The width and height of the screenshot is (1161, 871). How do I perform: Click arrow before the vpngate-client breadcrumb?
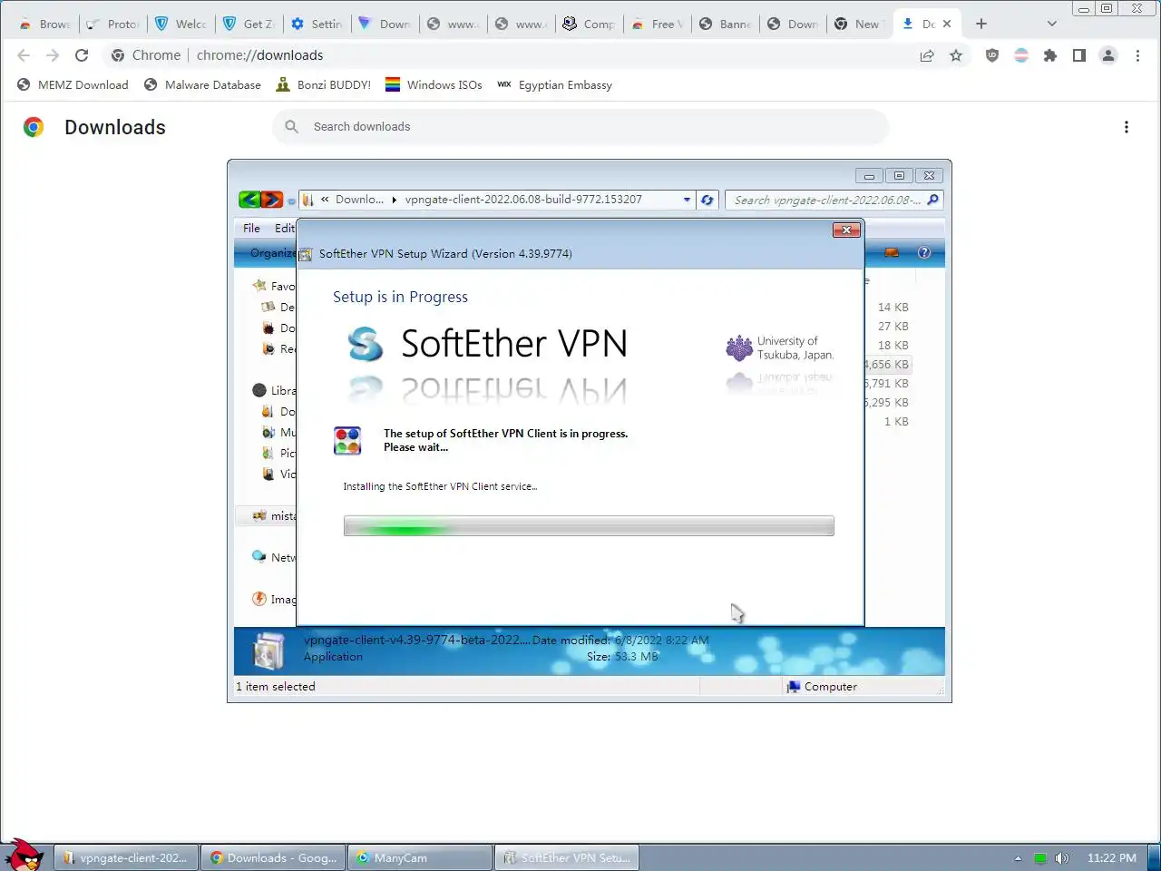tap(395, 200)
